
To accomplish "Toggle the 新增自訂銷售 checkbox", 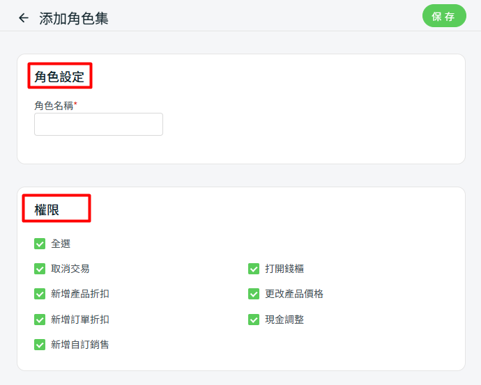I will 40,345.
